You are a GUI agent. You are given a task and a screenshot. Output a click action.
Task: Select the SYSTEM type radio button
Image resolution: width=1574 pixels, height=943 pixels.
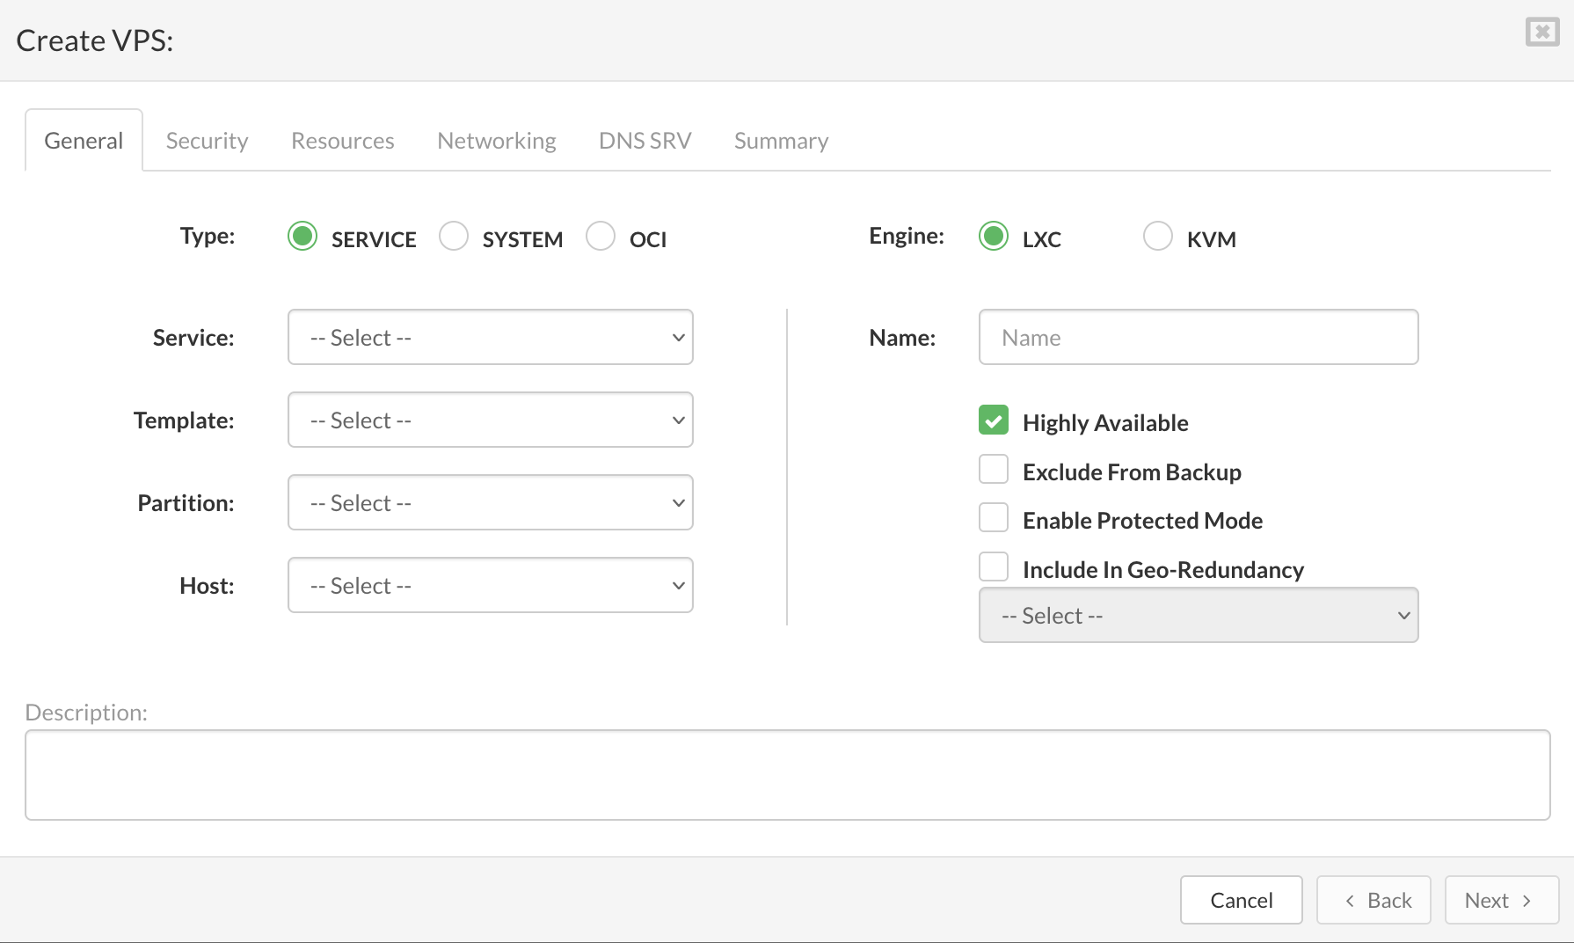454,236
